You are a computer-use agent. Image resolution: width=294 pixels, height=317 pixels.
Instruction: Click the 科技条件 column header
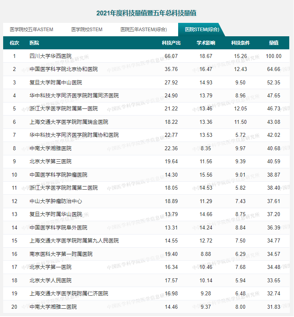[x=240, y=43]
